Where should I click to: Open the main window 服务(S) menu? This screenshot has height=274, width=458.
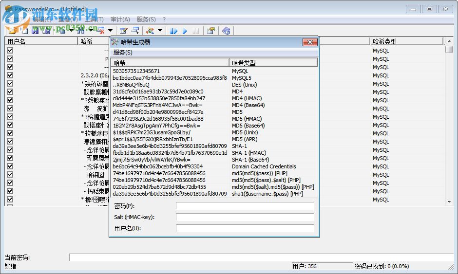tap(146, 19)
